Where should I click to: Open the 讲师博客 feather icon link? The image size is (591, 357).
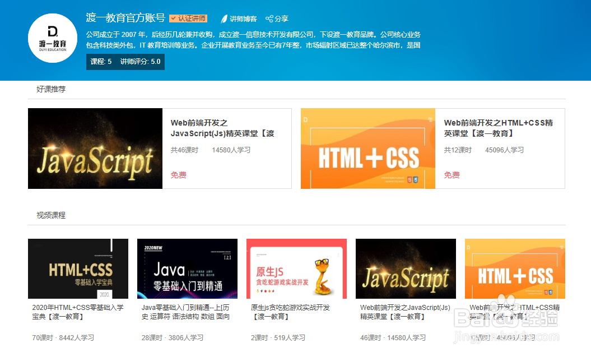click(224, 19)
